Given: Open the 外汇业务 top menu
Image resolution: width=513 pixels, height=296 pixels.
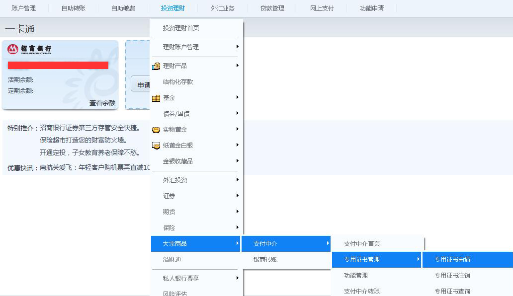Looking at the screenshot, I should tap(223, 8).
